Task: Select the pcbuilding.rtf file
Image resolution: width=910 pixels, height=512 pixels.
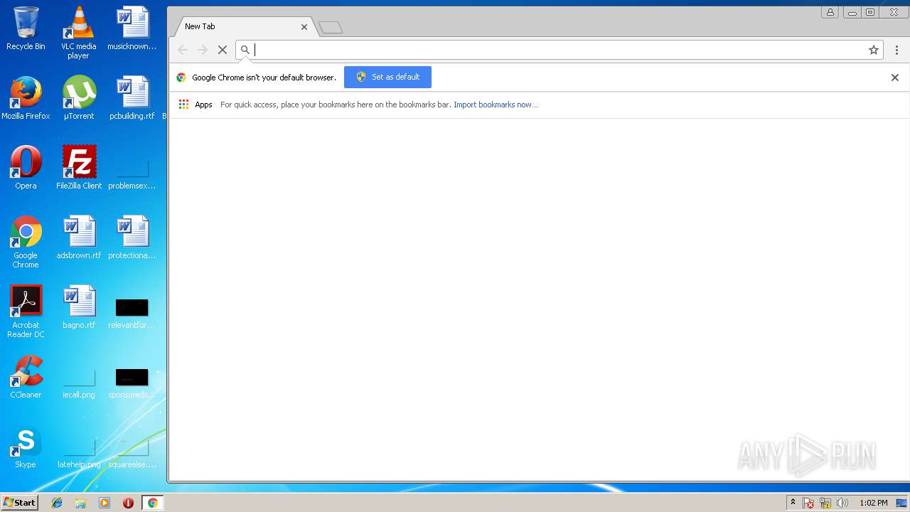Action: pos(132,97)
